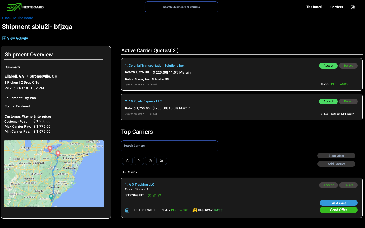Click the Shipment sblu2i- bfjzqa heading
This screenshot has width=365, height=228.
click(x=37, y=27)
